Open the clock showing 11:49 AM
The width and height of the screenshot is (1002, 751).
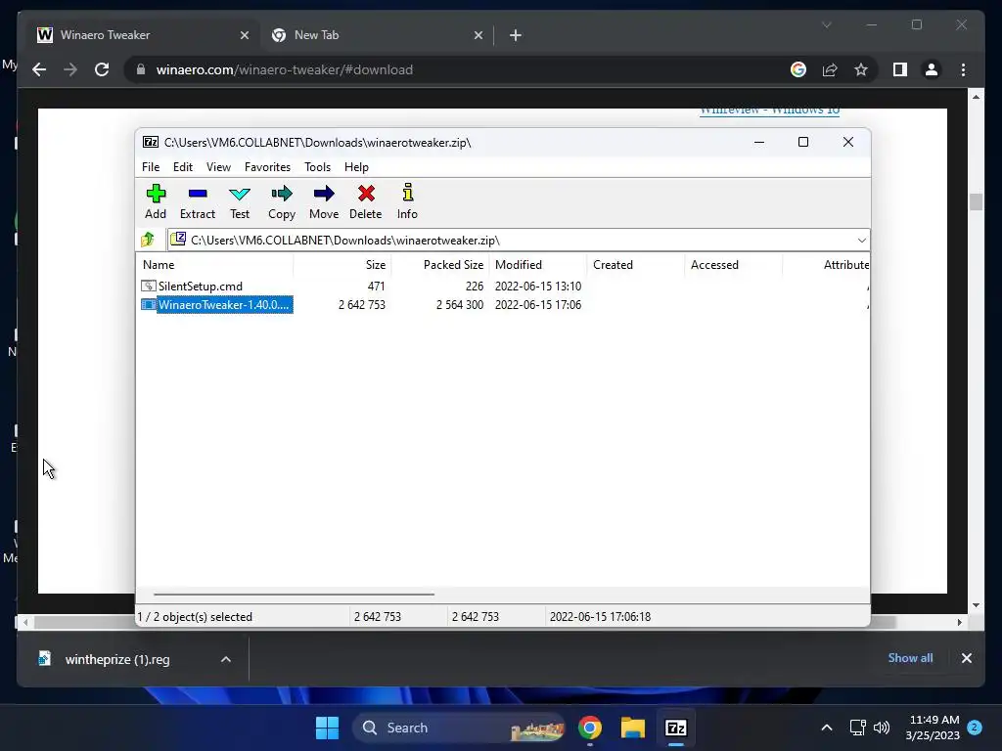[x=933, y=728]
